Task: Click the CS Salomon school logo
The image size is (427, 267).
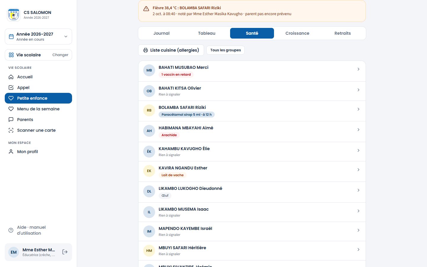Action: tap(14, 15)
